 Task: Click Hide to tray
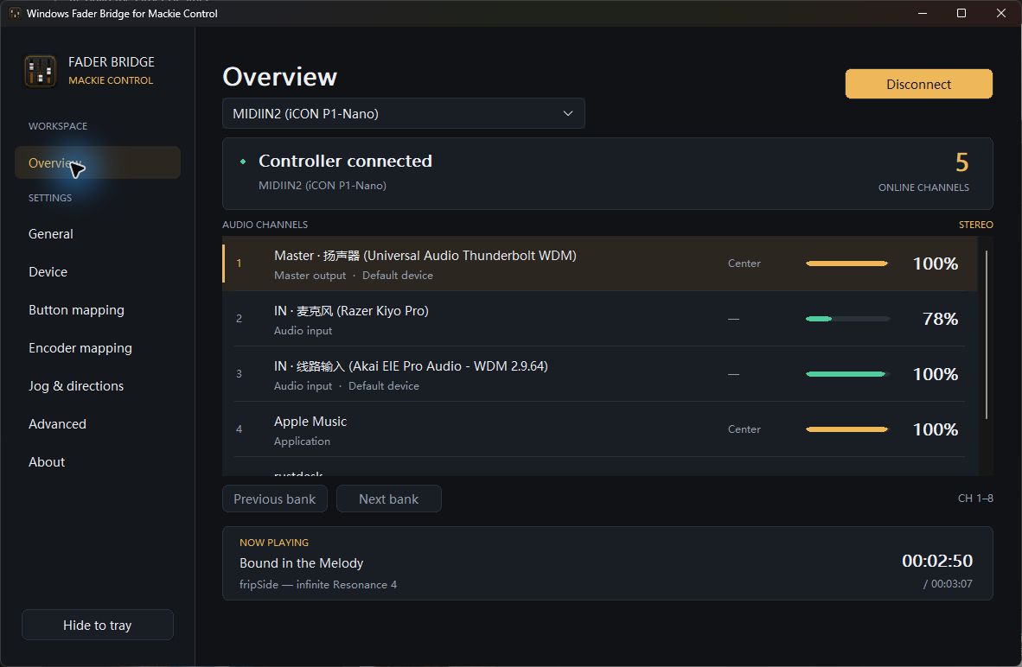pos(98,626)
